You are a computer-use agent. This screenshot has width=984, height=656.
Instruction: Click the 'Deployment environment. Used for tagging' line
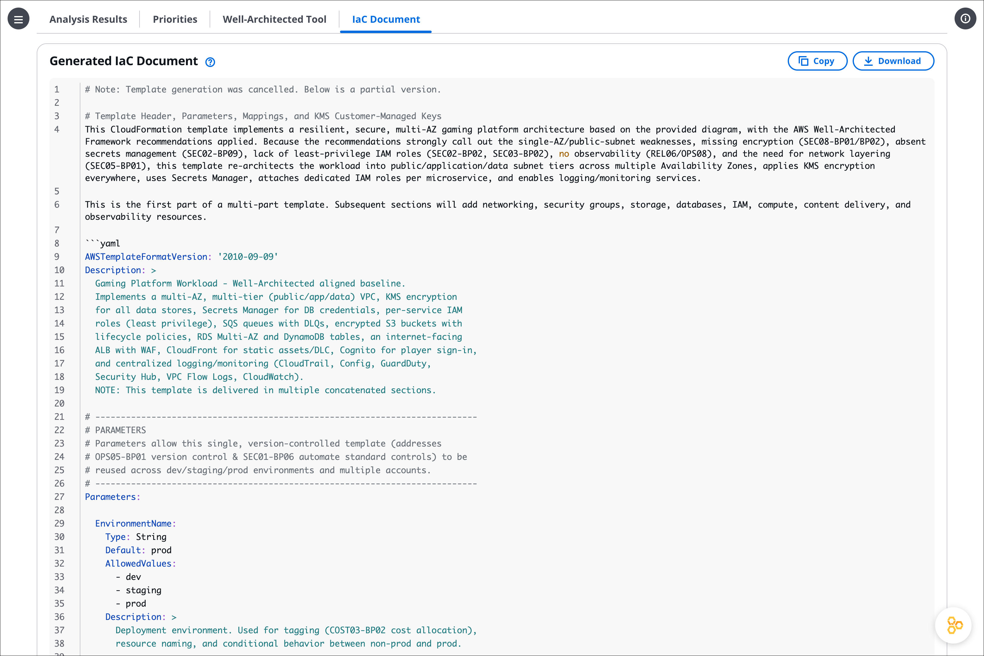[296, 631]
